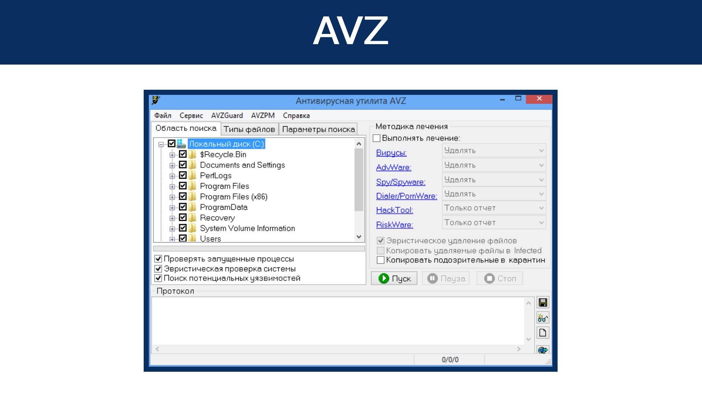Open the Справка menu
This screenshot has width=702, height=394.
coord(296,116)
